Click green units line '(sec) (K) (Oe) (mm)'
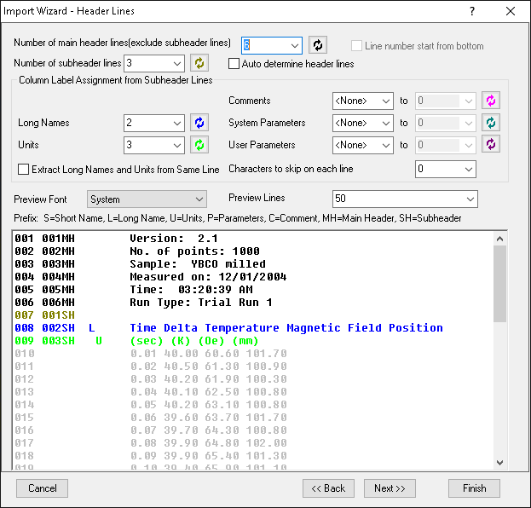Screen dimensions: 531x508 [x=194, y=341]
